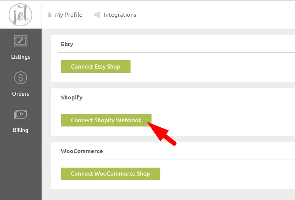Open the My Profile menu item
The image size is (295, 200).
click(69, 15)
